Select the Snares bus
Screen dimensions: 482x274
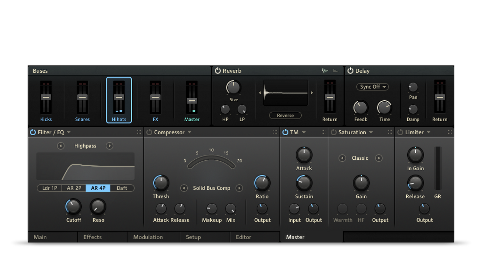(82, 100)
